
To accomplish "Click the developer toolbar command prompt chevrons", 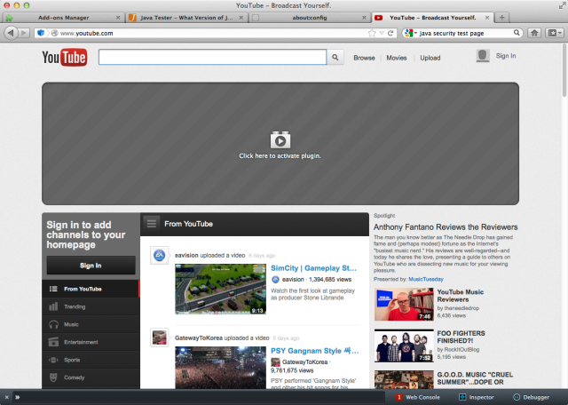I will 18,397.
